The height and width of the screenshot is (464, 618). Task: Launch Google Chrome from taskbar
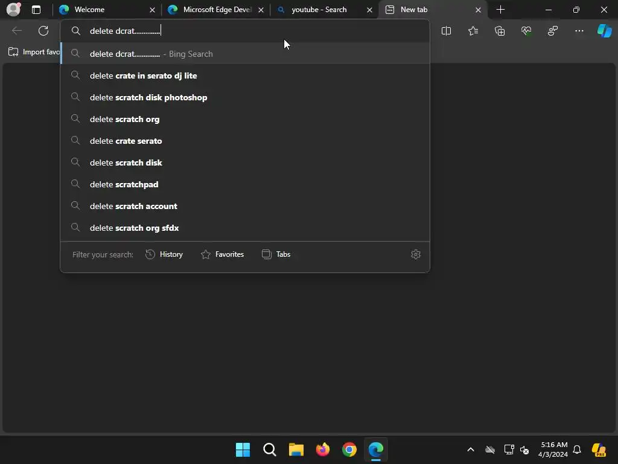coord(349,449)
